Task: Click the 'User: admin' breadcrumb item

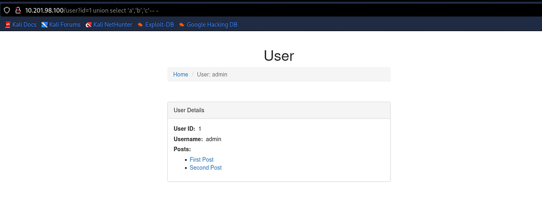Action: pyautogui.click(x=212, y=75)
